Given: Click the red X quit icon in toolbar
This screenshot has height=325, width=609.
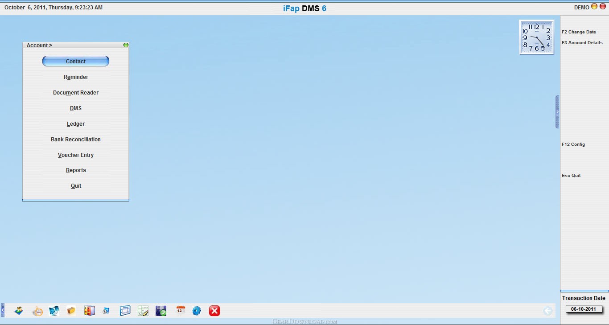Looking at the screenshot, I should [214, 311].
